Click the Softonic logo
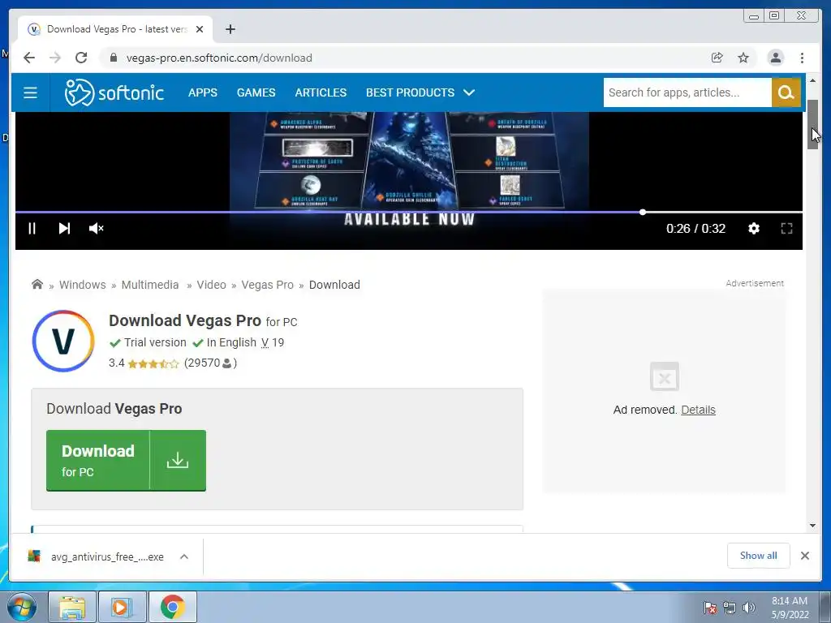The width and height of the screenshot is (831, 623). 114,92
